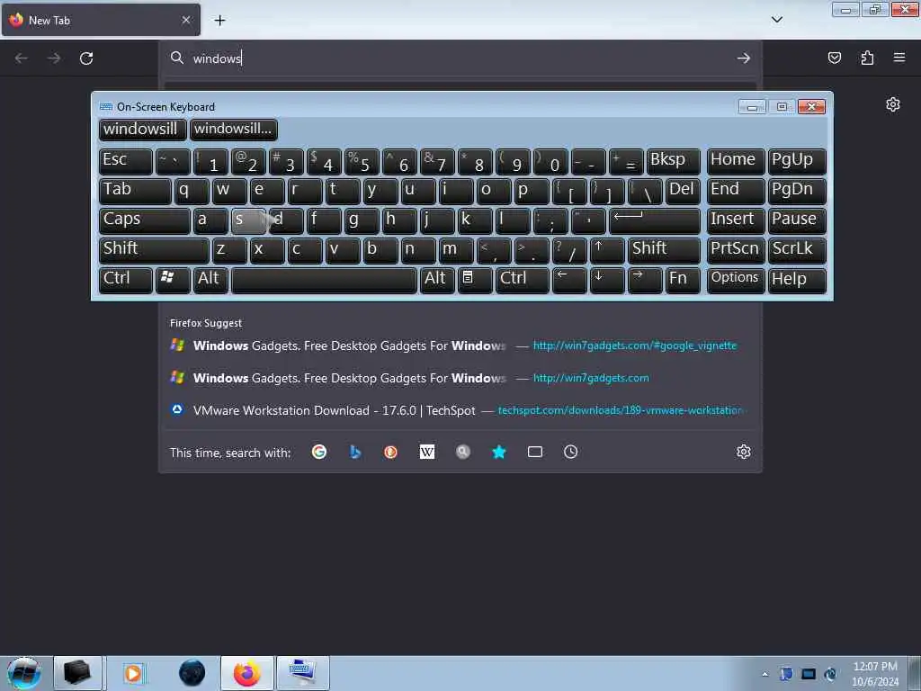Click the Tab key on keyboard
Viewport: 921px width, 691px height.
(135, 192)
